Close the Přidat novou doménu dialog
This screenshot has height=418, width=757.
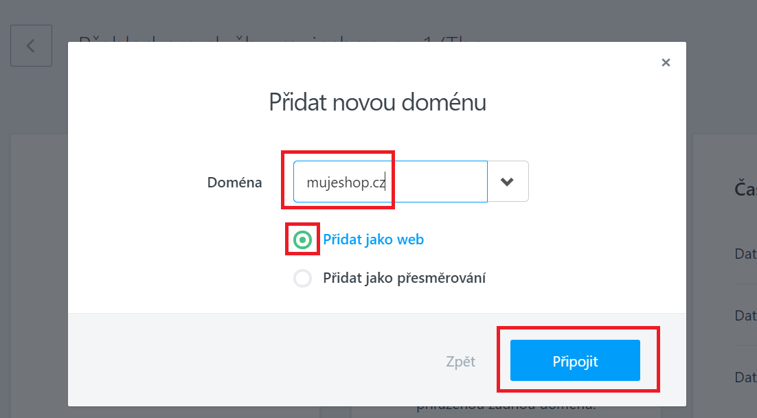click(665, 62)
